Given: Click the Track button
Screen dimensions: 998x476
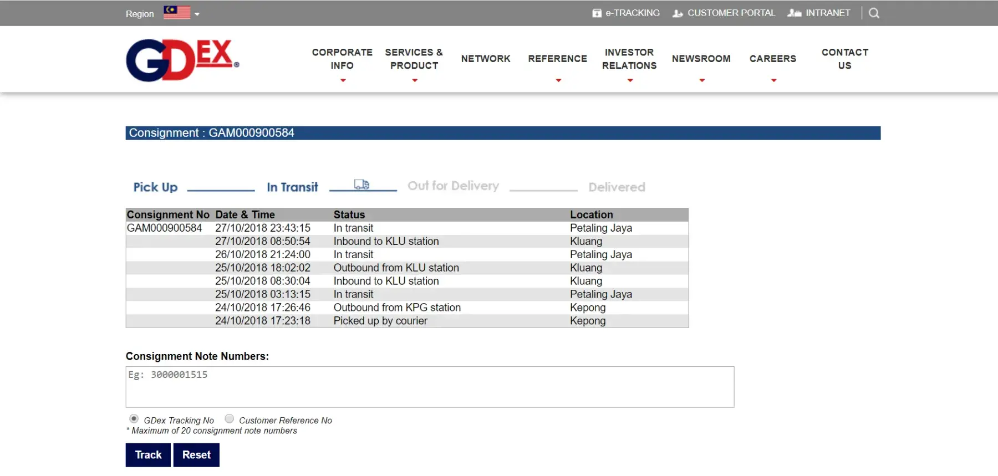Looking at the screenshot, I should coord(148,455).
